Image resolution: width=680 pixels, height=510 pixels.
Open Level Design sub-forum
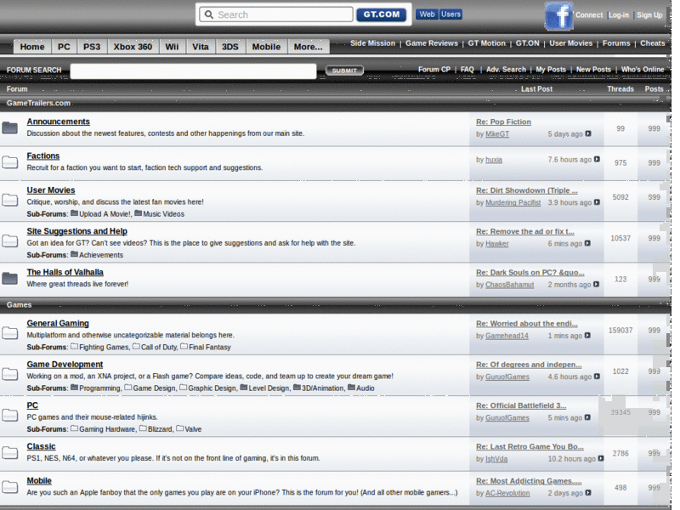coord(269,388)
